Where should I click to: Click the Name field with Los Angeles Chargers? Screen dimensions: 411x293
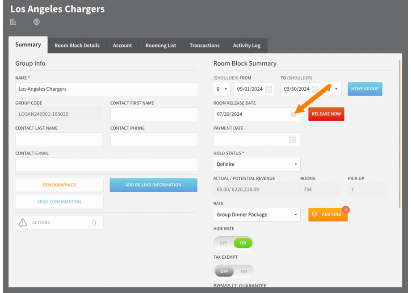pos(106,89)
